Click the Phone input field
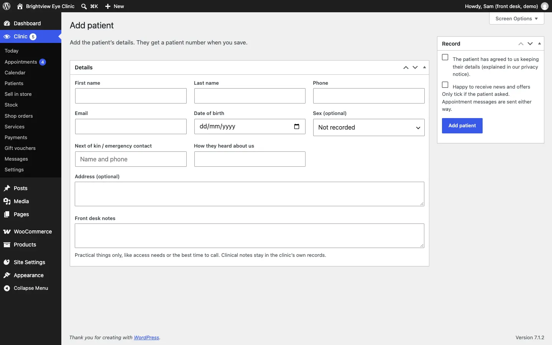The height and width of the screenshot is (345, 552). (x=369, y=96)
